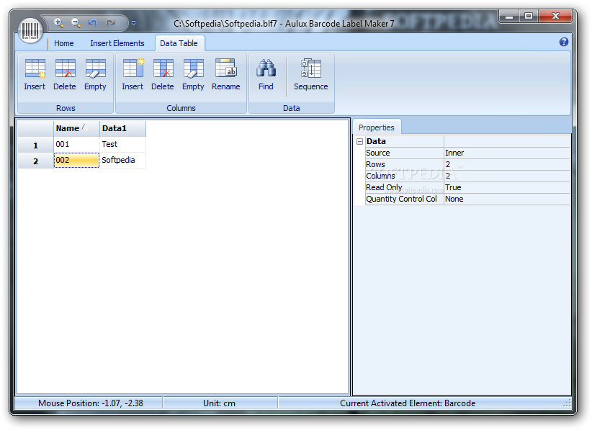Rename the selected column
Image resolution: width=592 pixels, height=430 pixels.
[x=225, y=75]
